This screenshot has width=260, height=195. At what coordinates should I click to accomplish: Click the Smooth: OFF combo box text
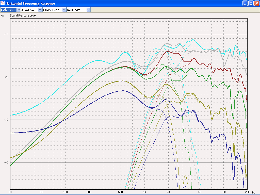[x=51, y=10]
